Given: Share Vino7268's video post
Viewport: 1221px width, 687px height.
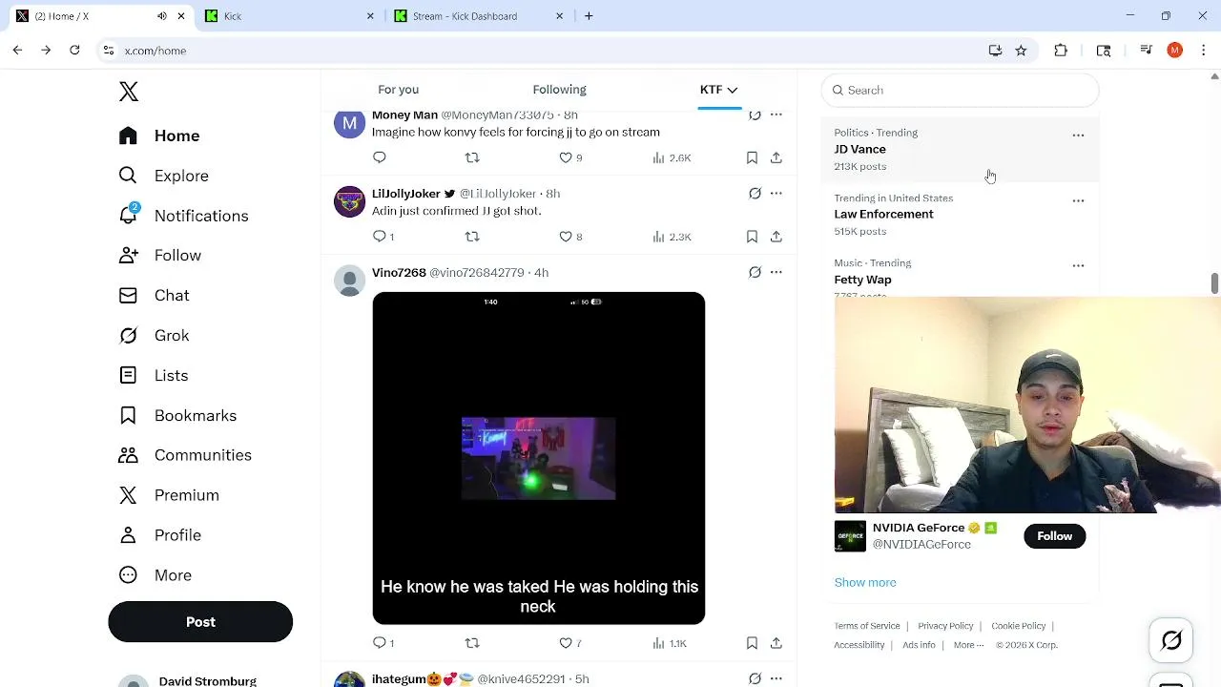Looking at the screenshot, I should click(776, 643).
